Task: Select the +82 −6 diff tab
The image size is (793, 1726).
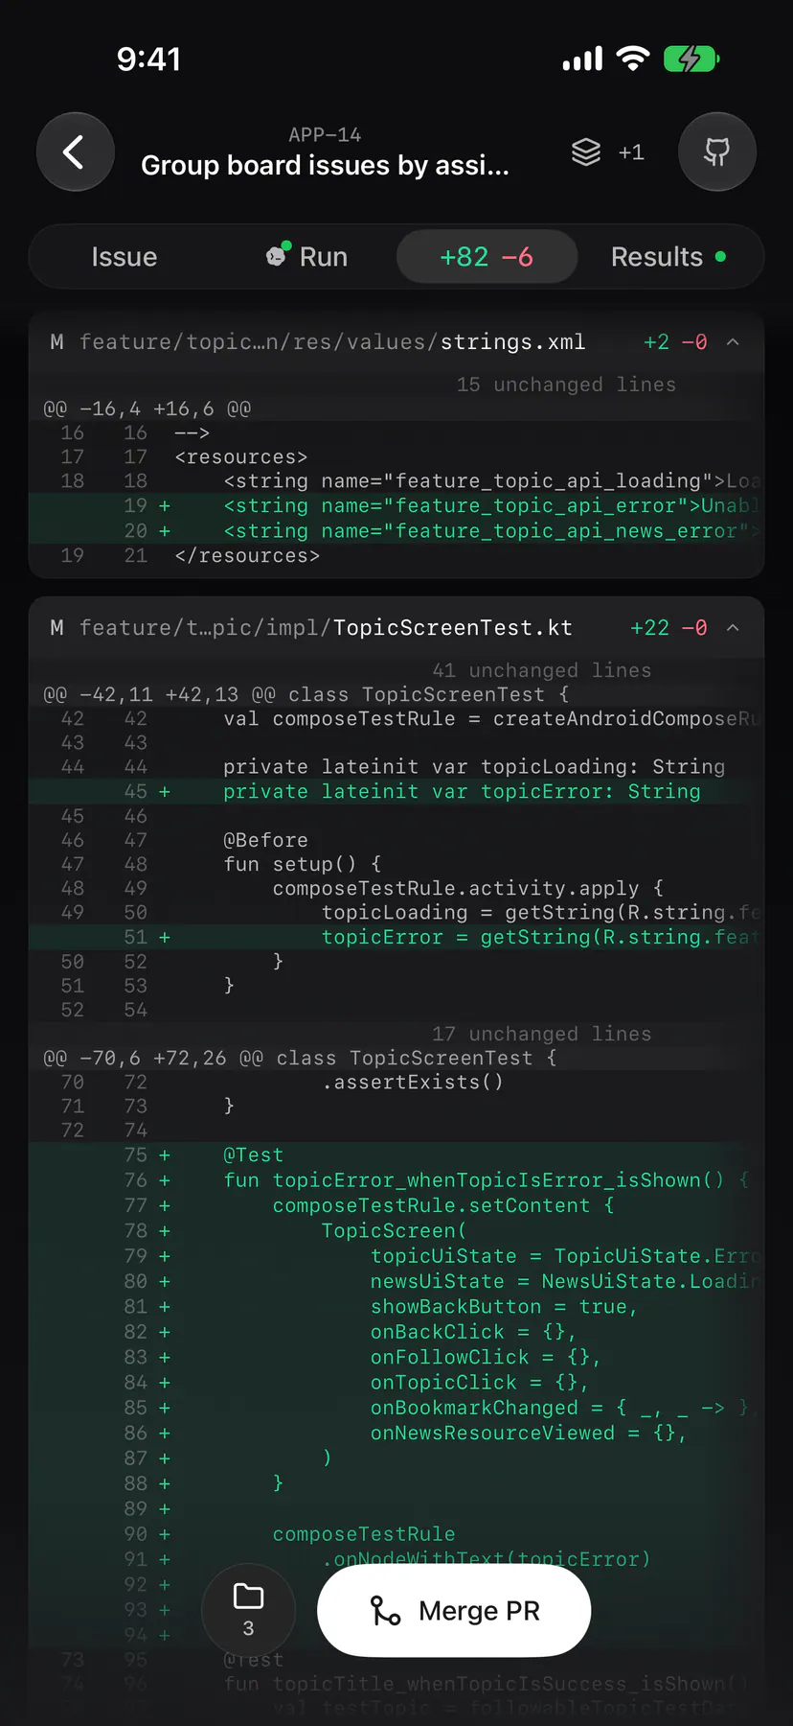Action: tap(487, 257)
